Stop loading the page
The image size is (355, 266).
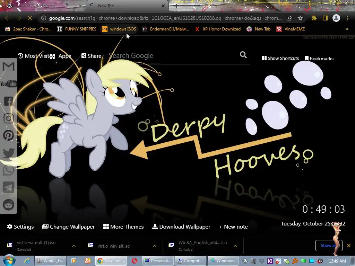pyautogui.click(x=30, y=18)
